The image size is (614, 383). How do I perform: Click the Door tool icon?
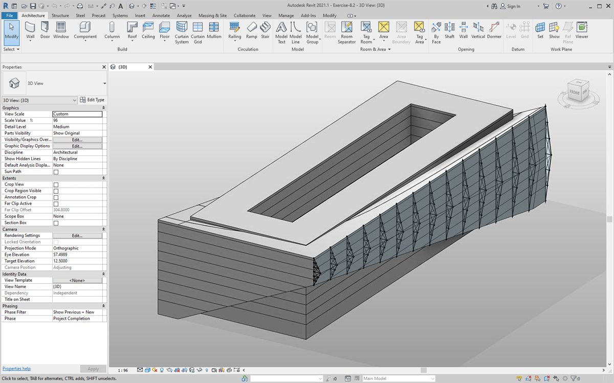pyautogui.click(x=45, y=30)
